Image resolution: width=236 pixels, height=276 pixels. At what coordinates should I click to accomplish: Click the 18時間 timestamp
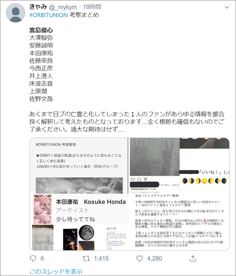[x=92, y=7]
